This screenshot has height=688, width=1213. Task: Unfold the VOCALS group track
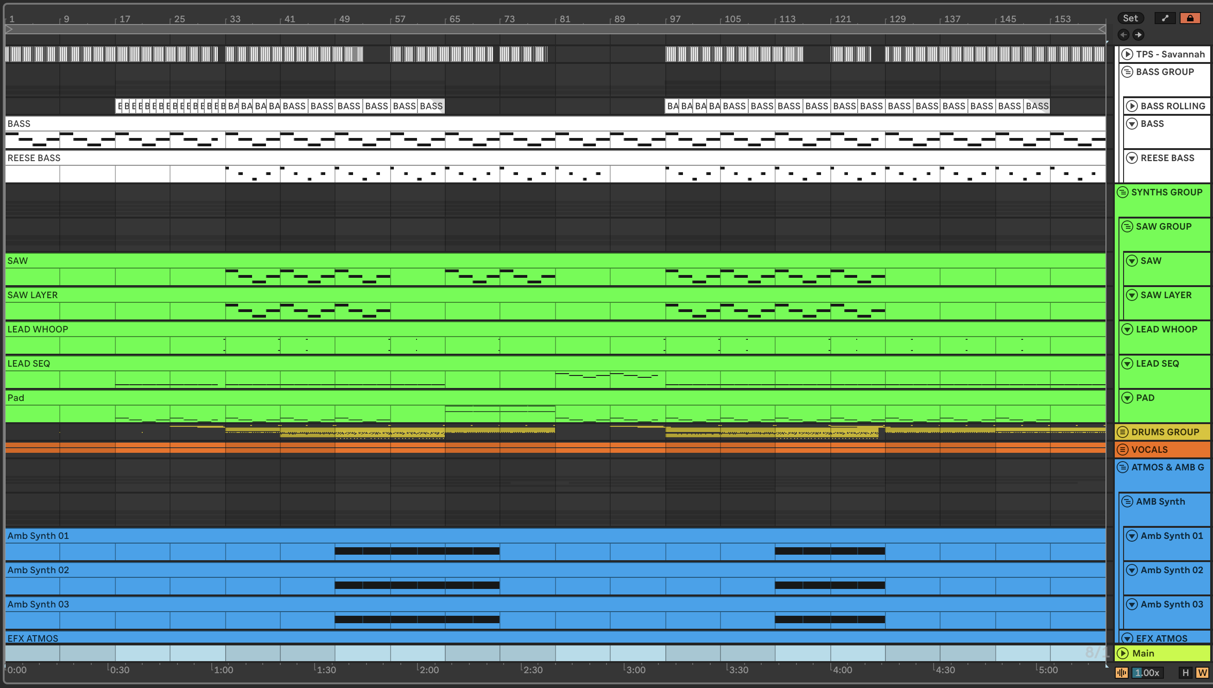(x=1123, y=450)
